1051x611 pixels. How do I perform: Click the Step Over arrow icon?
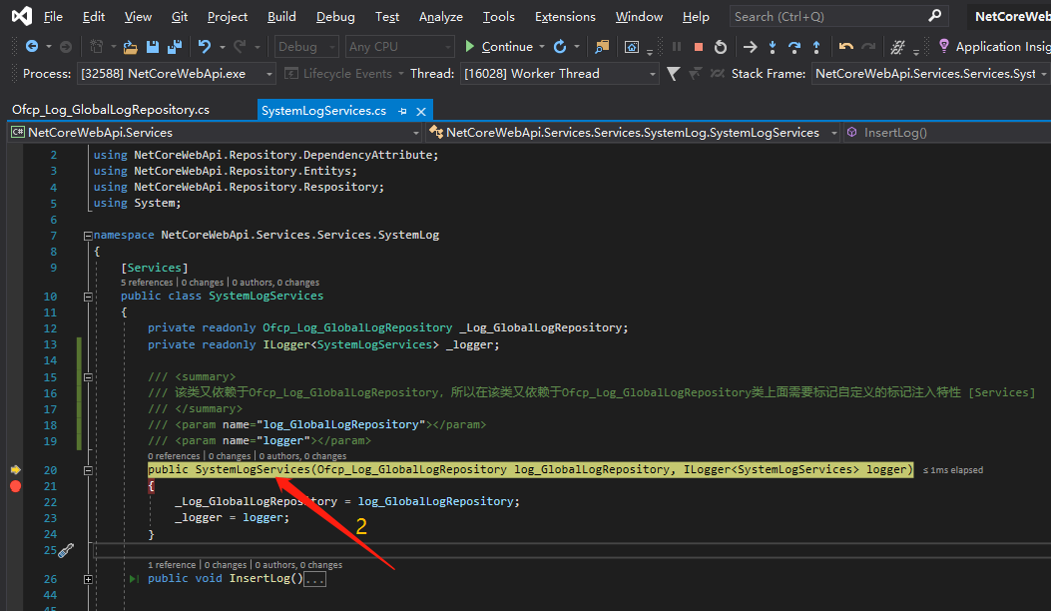click(x=794, y=47)
